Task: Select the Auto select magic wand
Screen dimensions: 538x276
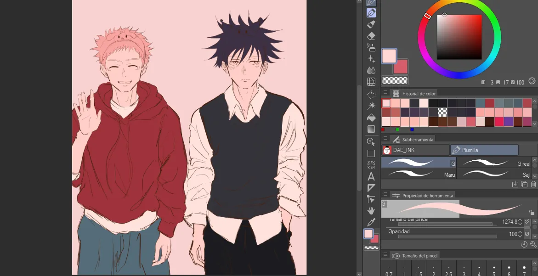Action: click(x=371, y=106)
